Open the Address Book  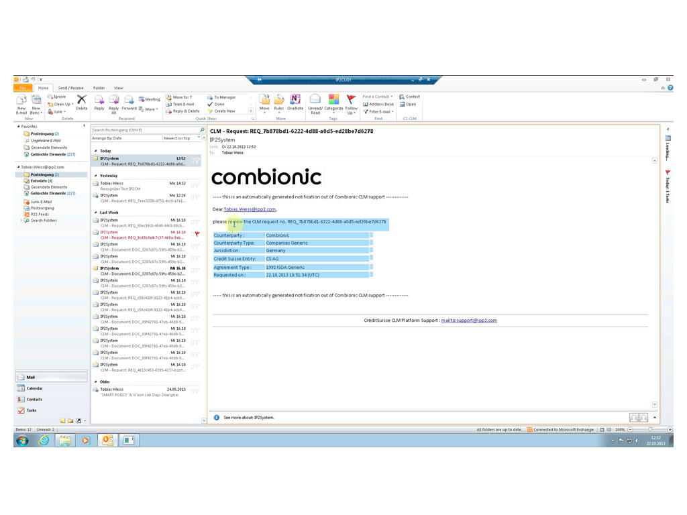378,104
